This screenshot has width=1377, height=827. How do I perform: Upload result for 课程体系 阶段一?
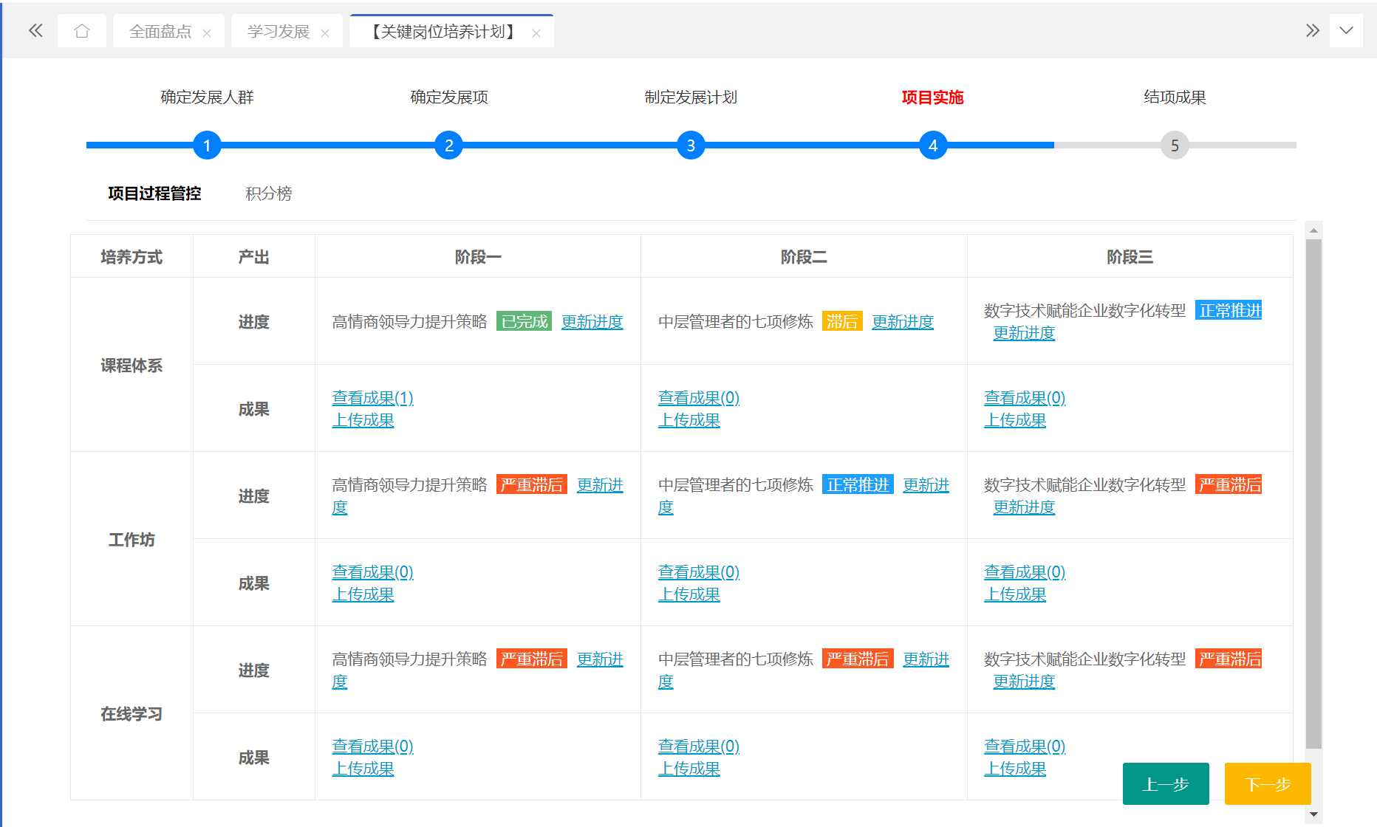coord(363,420)
